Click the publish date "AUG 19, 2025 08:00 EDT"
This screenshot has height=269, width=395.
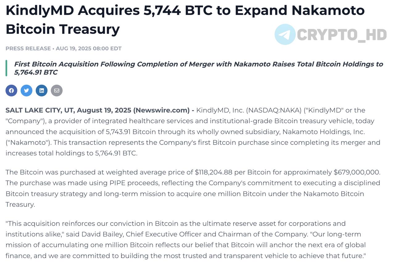click(89, 49)
